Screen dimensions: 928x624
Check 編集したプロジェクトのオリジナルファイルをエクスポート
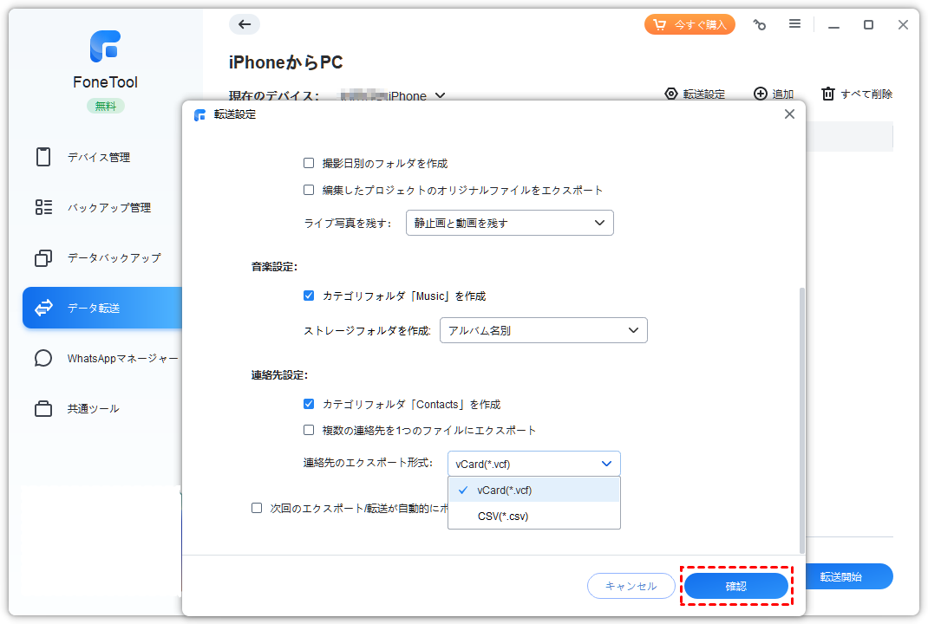click(x=309, y=190)
